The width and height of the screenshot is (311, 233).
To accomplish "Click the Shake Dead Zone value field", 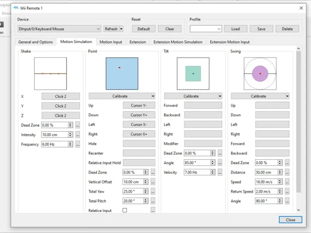I will pos(55,125).
